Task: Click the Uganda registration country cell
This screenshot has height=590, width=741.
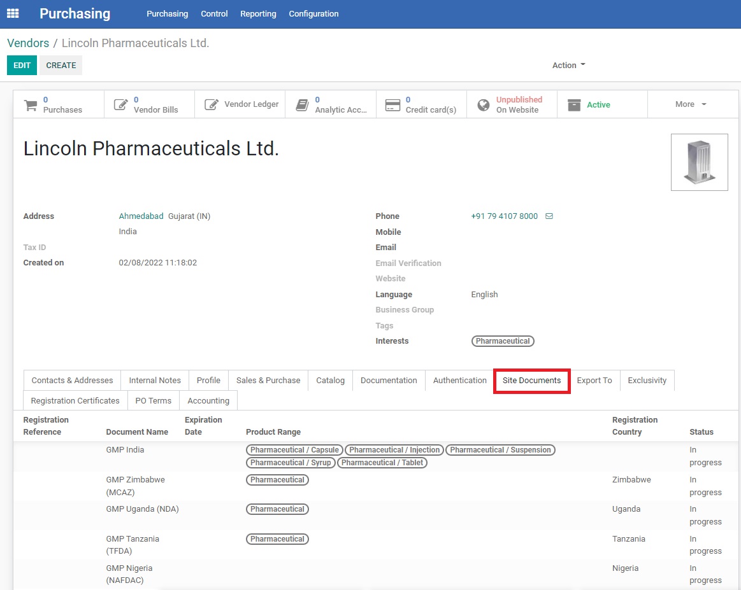Action: point(626,509)
